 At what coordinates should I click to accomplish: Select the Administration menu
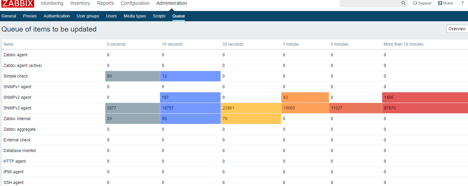click(171, 3)
